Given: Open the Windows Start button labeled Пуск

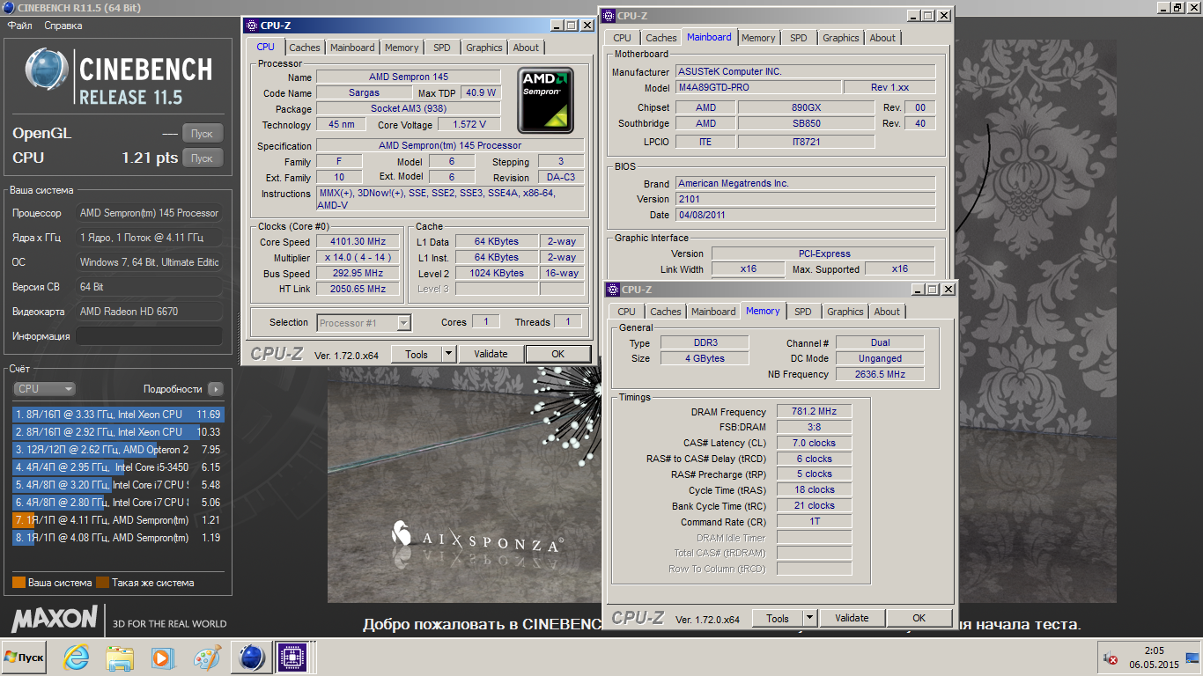Looking at the screenshot, I should click(25, 658).
